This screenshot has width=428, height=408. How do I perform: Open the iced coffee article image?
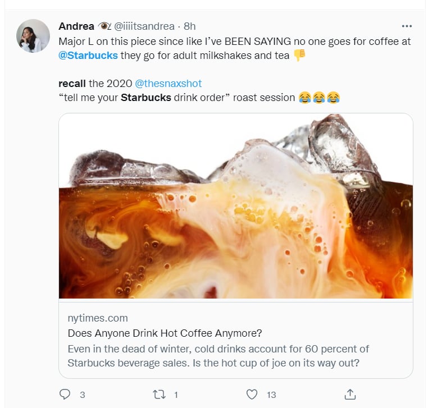click(x=236, y=206)
